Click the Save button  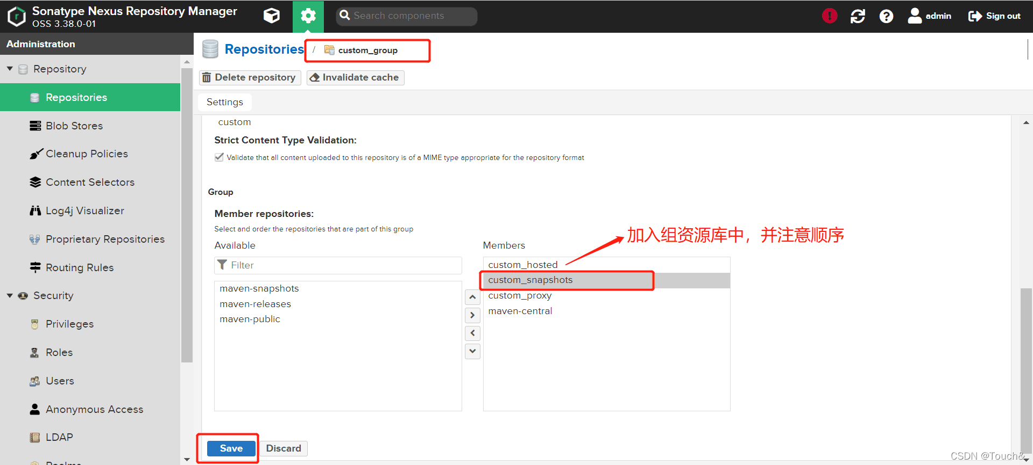tap(231, 448)
